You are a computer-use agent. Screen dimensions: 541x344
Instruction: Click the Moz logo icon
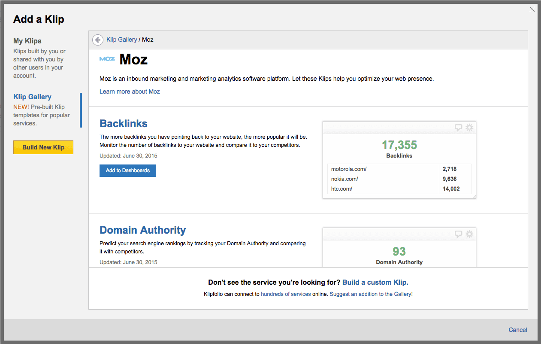107,59
